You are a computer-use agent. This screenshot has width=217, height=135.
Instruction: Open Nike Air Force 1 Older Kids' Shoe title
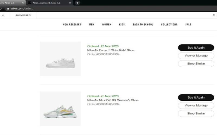[x=111, y=50]
